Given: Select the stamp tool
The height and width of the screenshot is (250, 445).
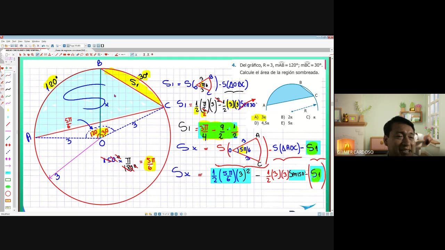Looking at the screenshot, I should pos(49,55).
